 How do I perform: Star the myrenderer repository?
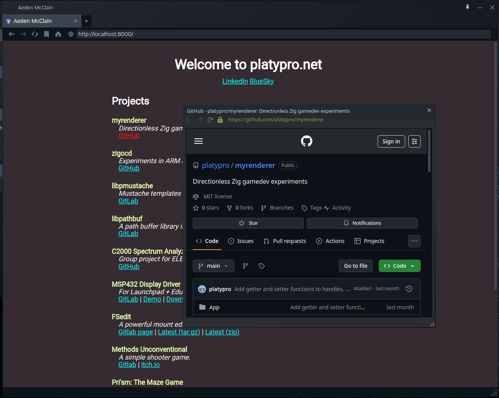248,223
